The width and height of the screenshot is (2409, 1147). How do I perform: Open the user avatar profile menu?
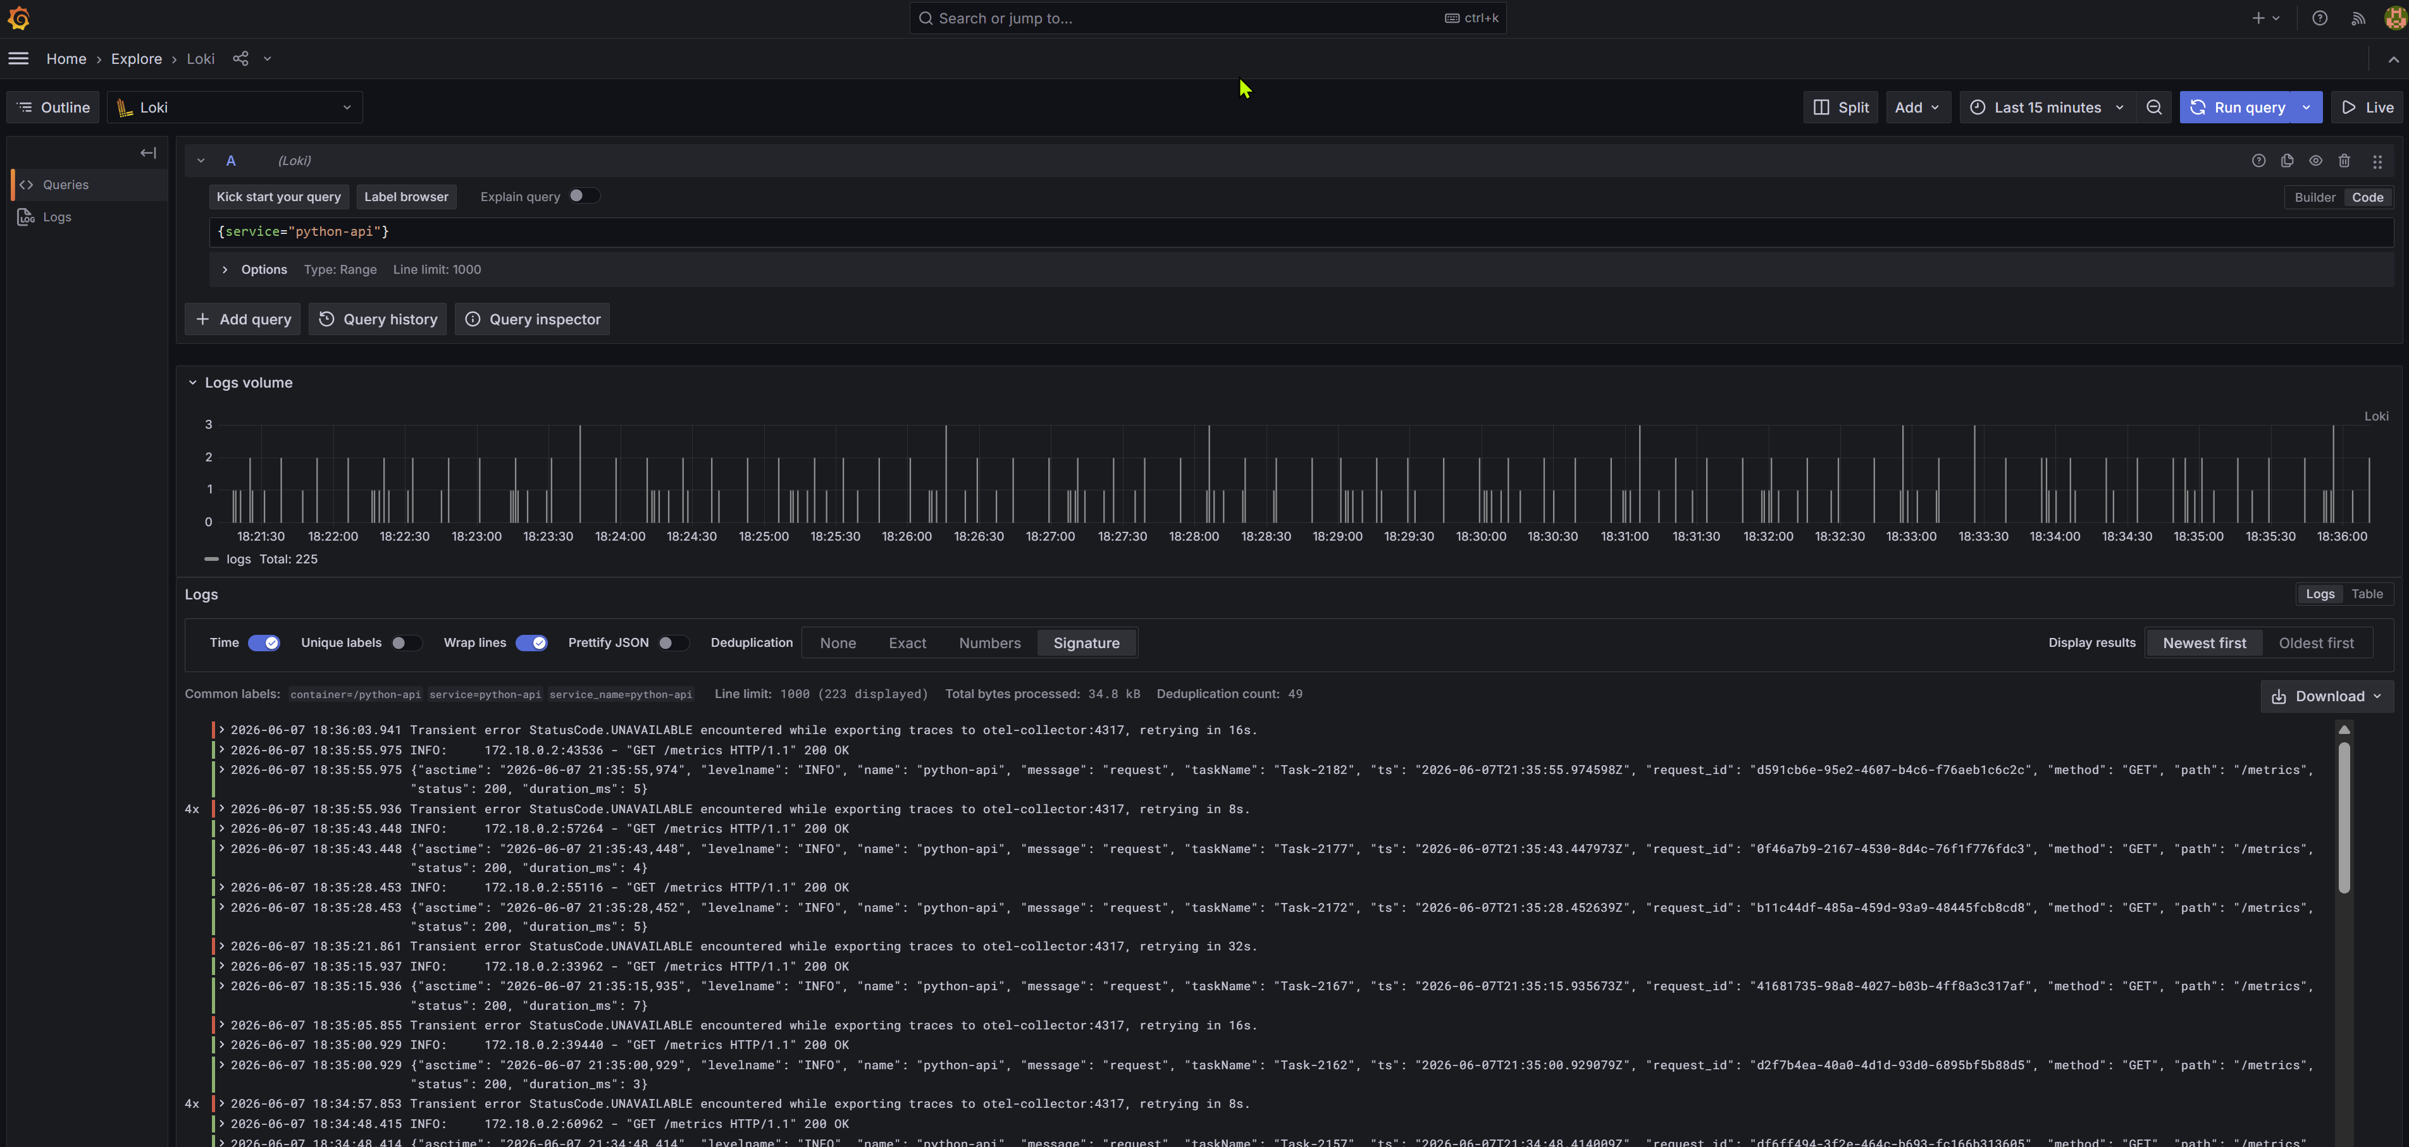(x=2395, y=18)
